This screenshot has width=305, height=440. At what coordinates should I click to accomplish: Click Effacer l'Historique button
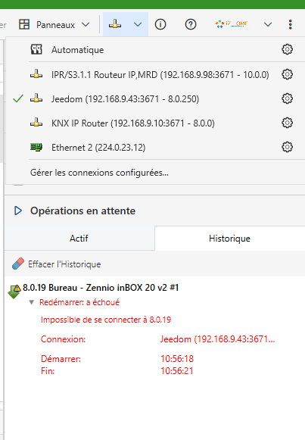(56, 264)
